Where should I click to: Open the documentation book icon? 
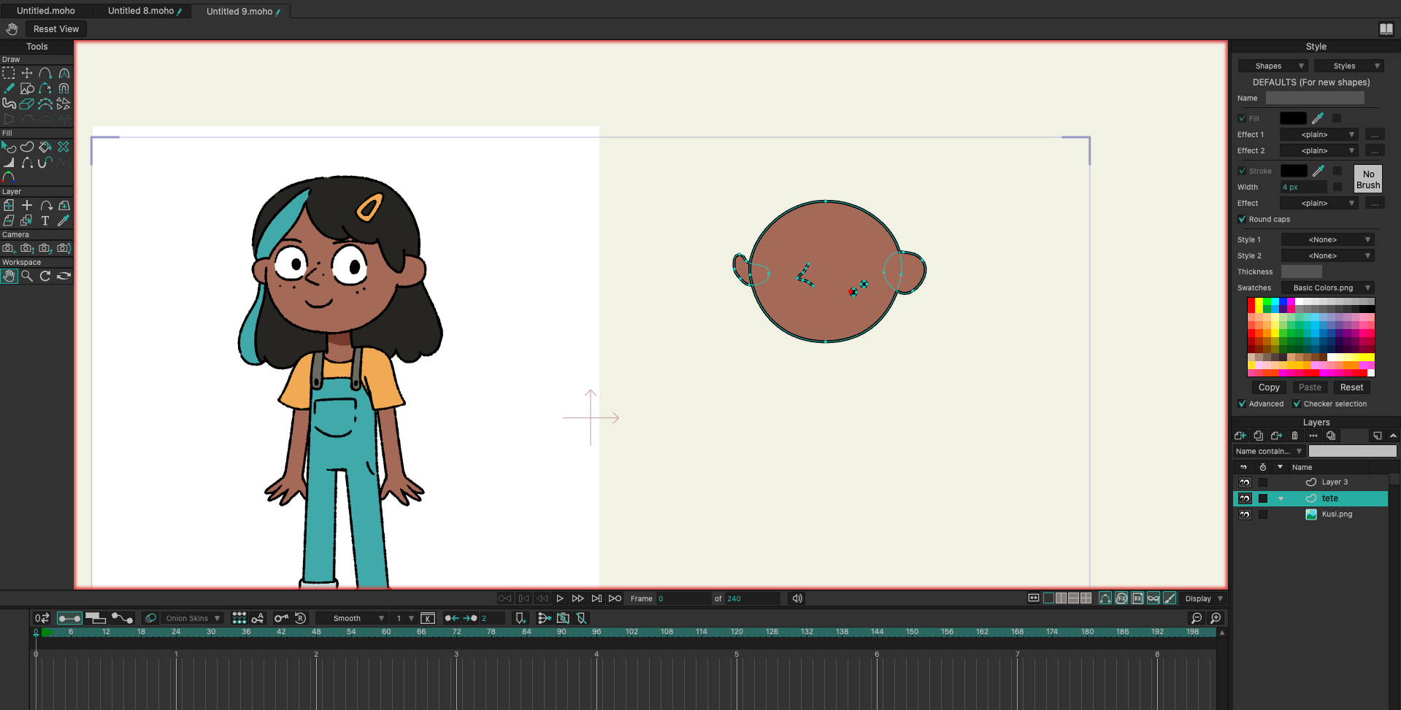[x=1386, y=28]
